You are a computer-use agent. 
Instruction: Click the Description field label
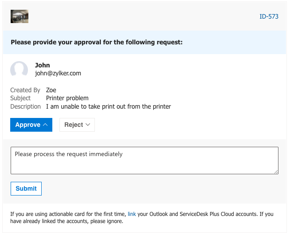point(26,106)
